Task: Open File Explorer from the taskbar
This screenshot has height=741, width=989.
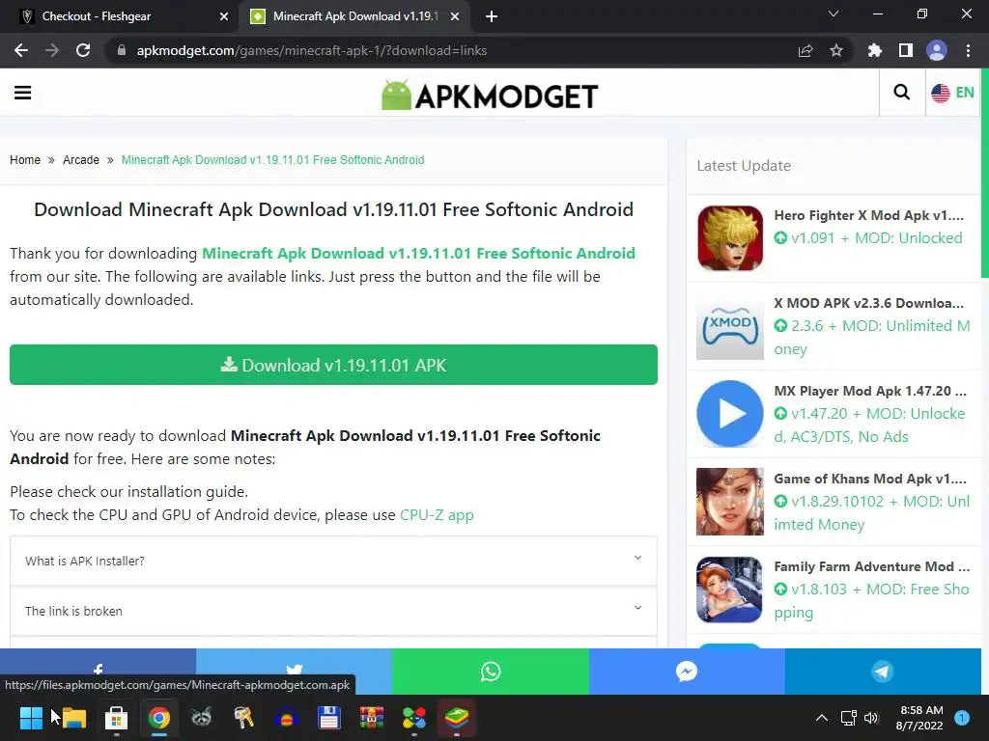Action: pyautogui.click(x=73, y=718)
